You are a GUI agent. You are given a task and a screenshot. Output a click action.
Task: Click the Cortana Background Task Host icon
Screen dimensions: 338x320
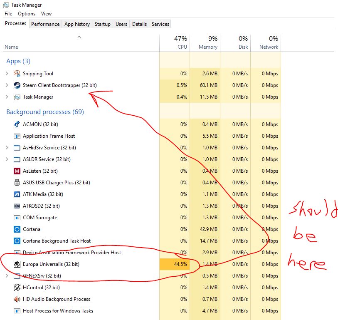coord(17,241)
